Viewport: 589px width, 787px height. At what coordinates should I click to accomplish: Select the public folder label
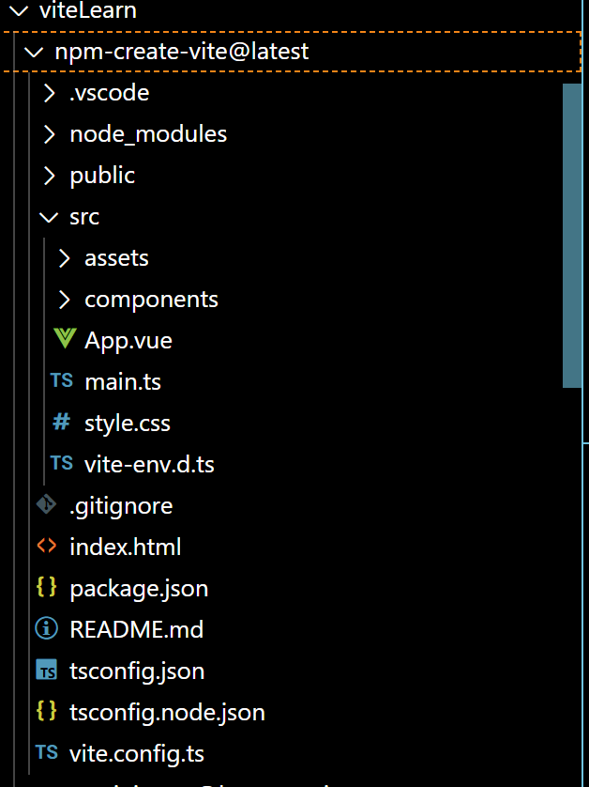(x=102, y=176)
